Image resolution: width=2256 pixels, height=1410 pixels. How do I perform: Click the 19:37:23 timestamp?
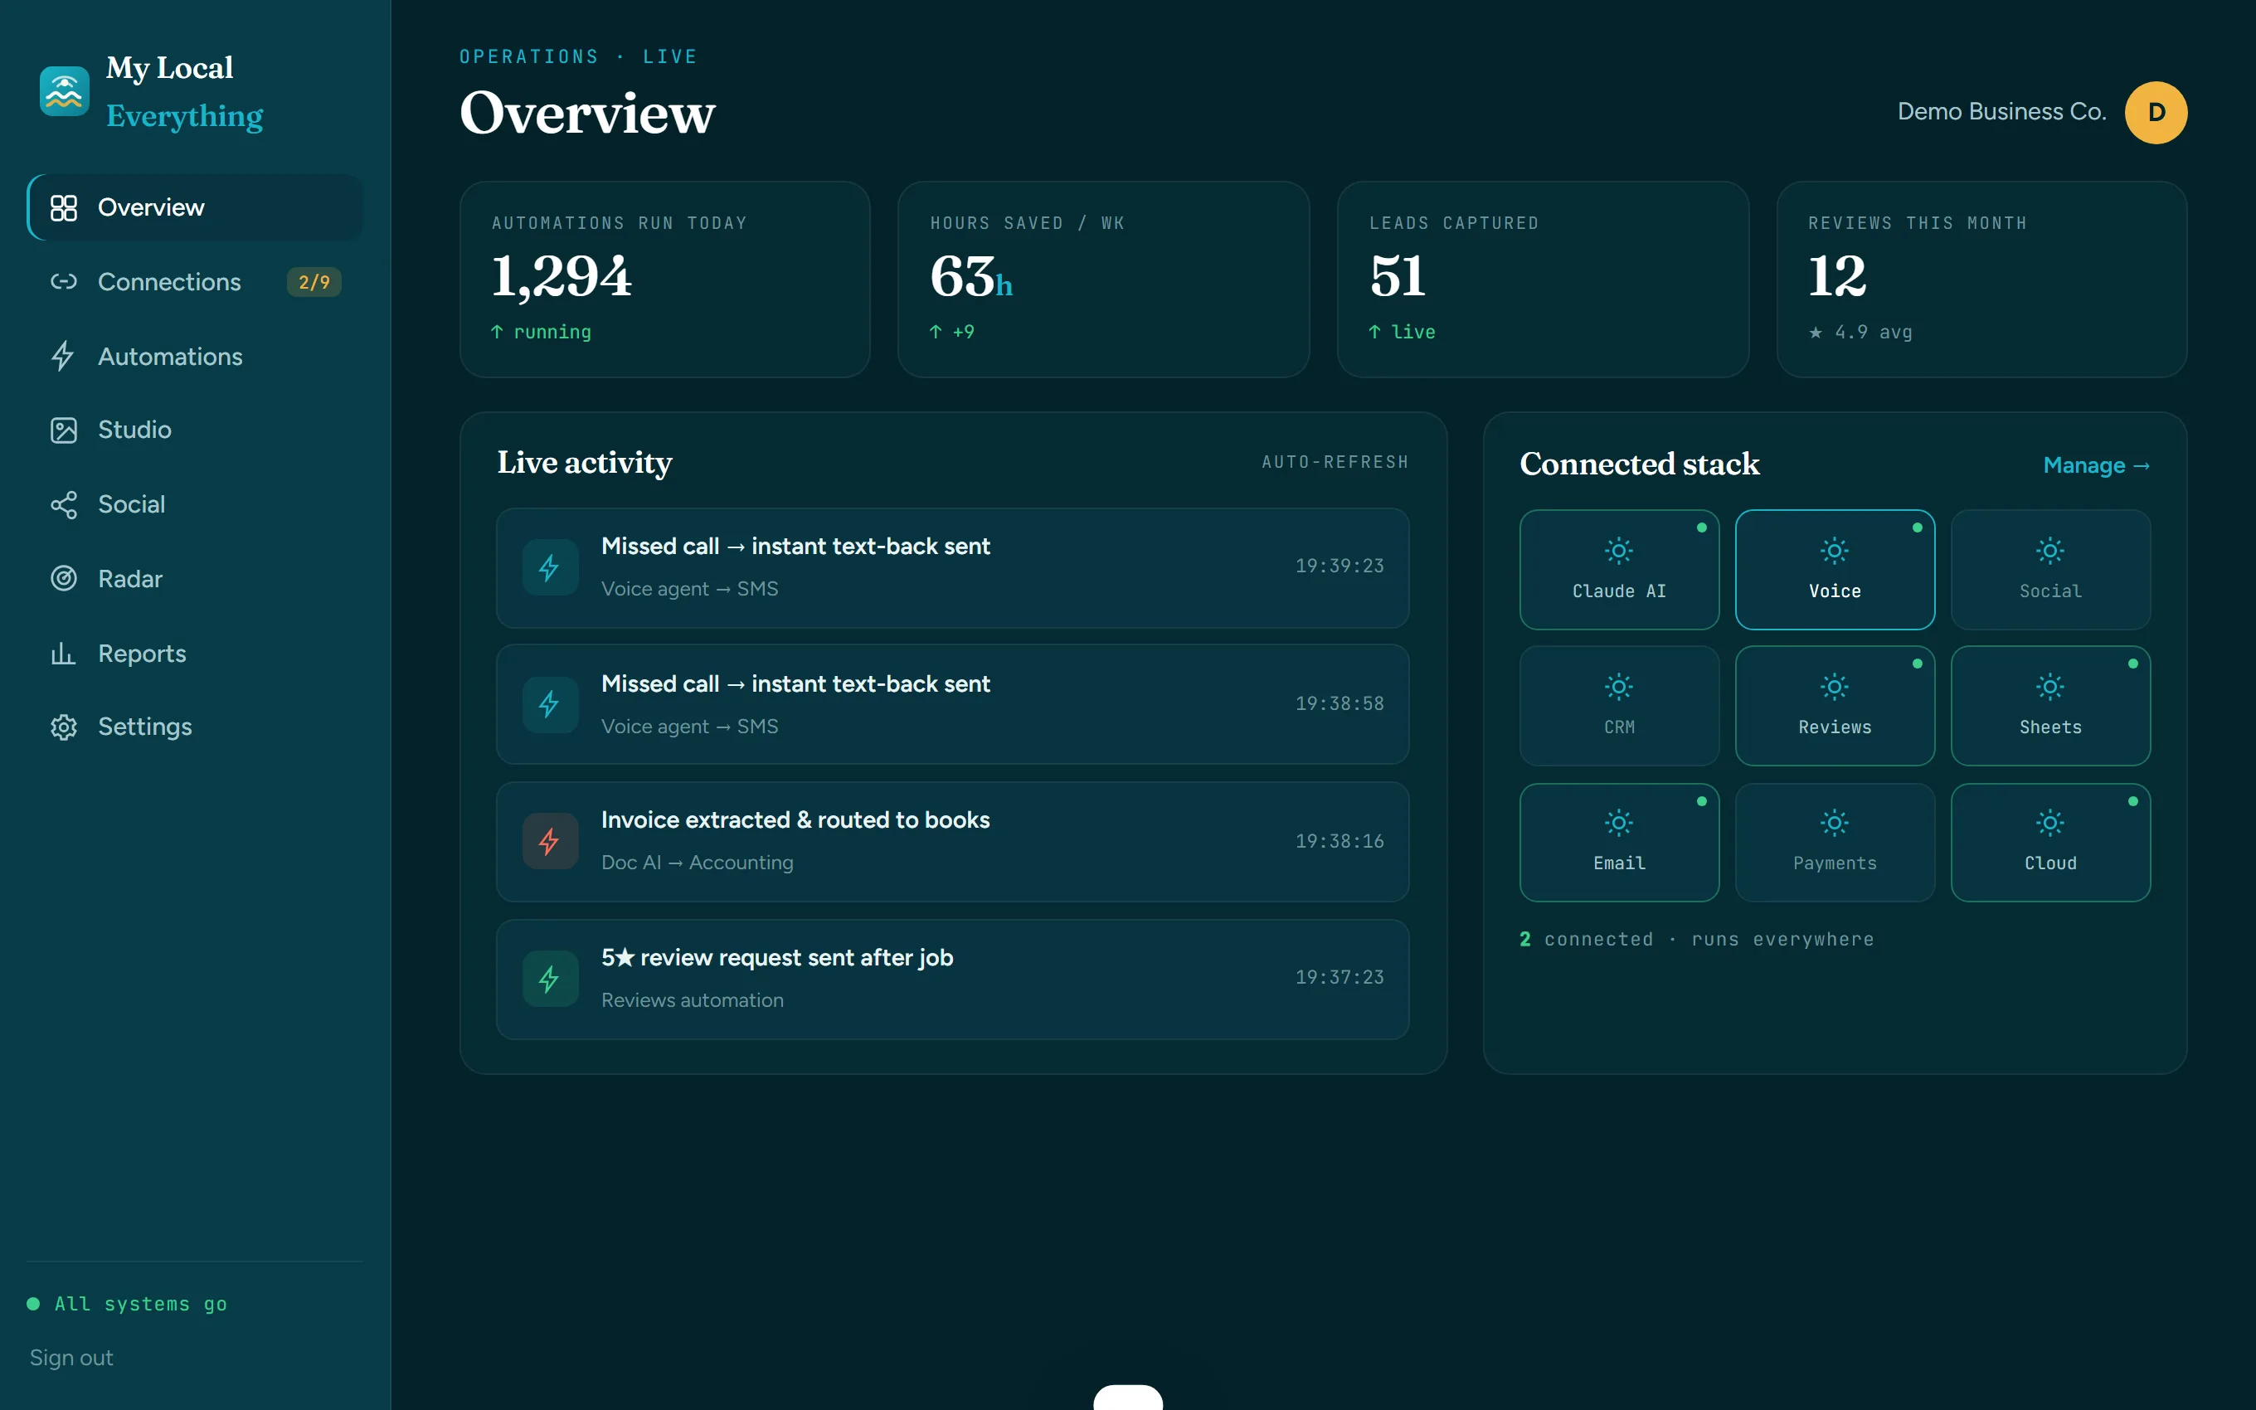tap(1339, 977)
